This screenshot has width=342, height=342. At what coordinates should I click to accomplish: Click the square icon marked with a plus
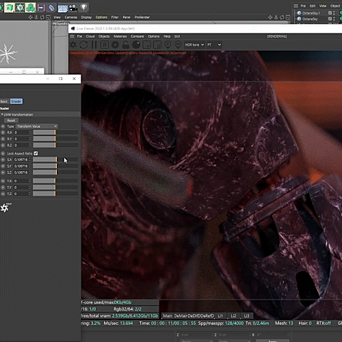click(x=147, y=44)
